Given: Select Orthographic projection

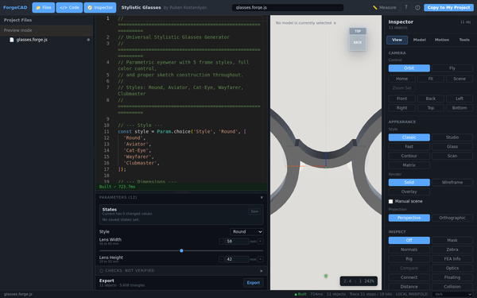Looking at the screenshot, I should click(452, 218).
